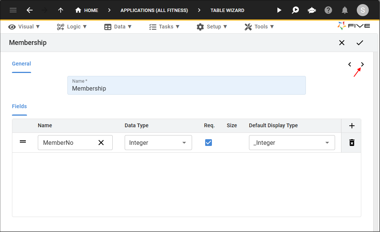
Task: Expand the Tasks menu
Action: coord(164,27)
